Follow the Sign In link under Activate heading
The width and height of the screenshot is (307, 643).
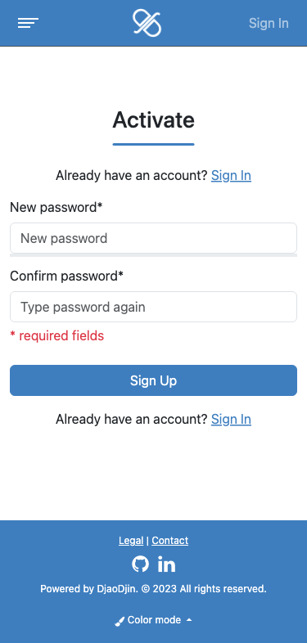click(x=231, y=176)
